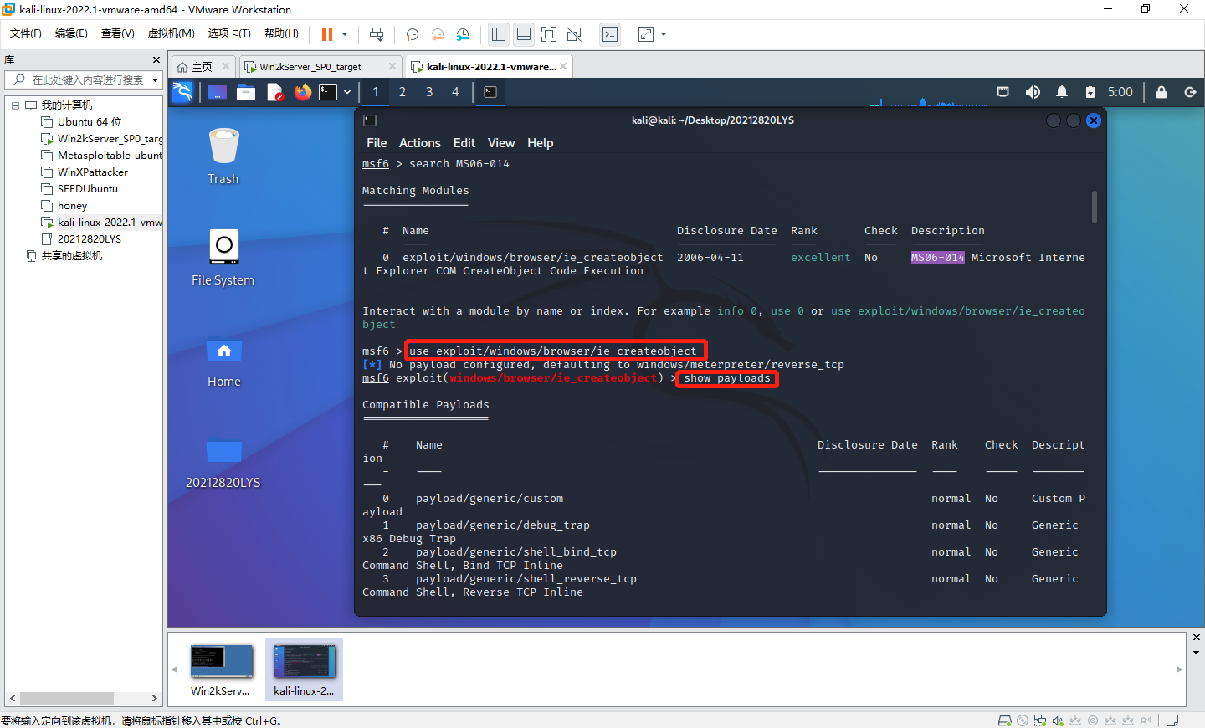Switch to Kali workspace 3

pyautogui.click(x=429, y=92)
